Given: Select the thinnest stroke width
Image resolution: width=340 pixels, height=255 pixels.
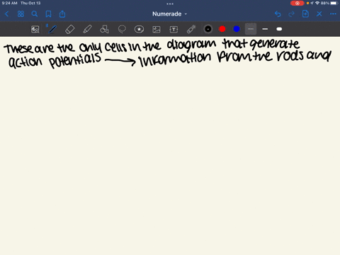Looking at the screenshot, I should (x=251, y=29).
